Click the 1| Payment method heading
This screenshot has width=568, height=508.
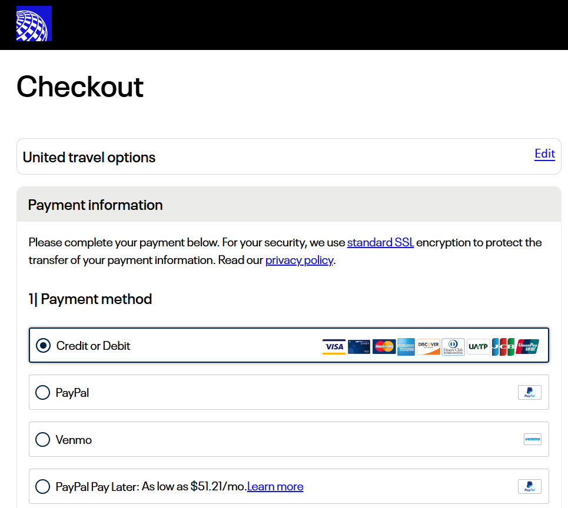[90, 299]
